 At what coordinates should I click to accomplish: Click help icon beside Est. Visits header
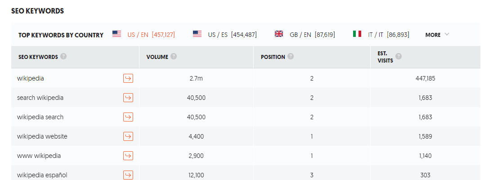tap(398, 57)
